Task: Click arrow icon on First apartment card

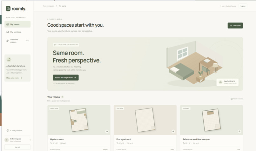Action: coord(173,131)
